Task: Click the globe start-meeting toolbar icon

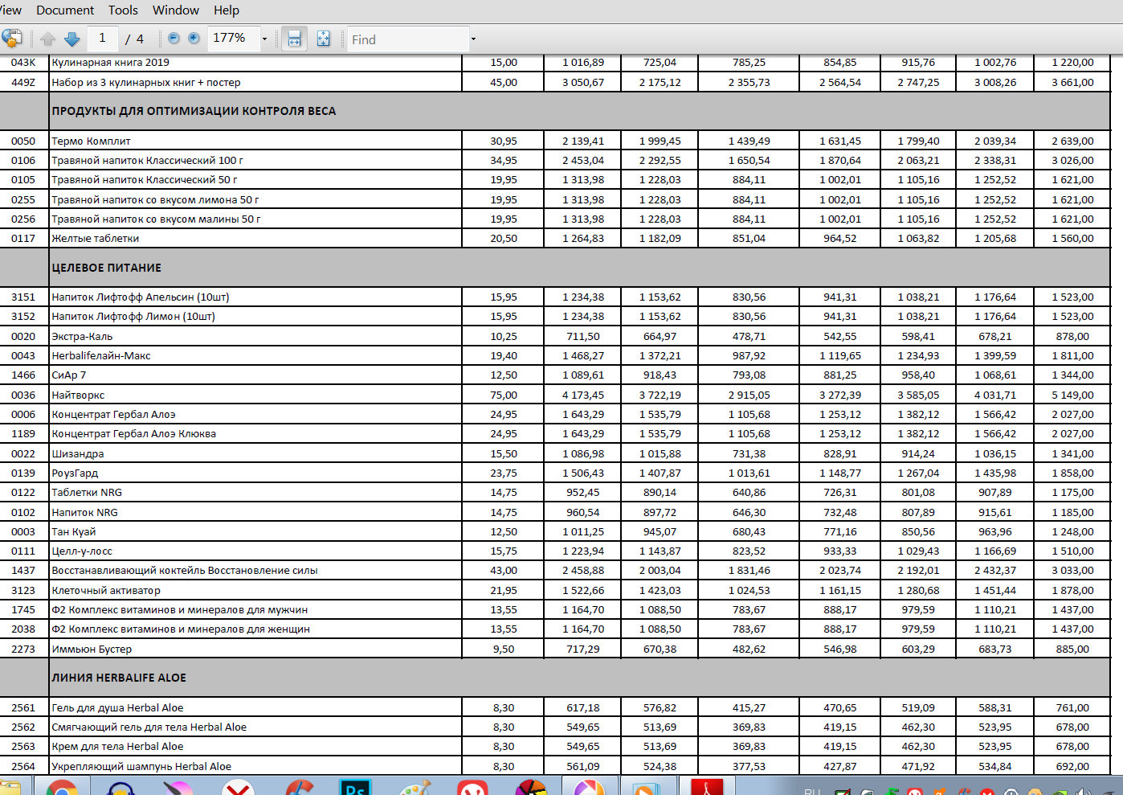Action: click(11, 38)
